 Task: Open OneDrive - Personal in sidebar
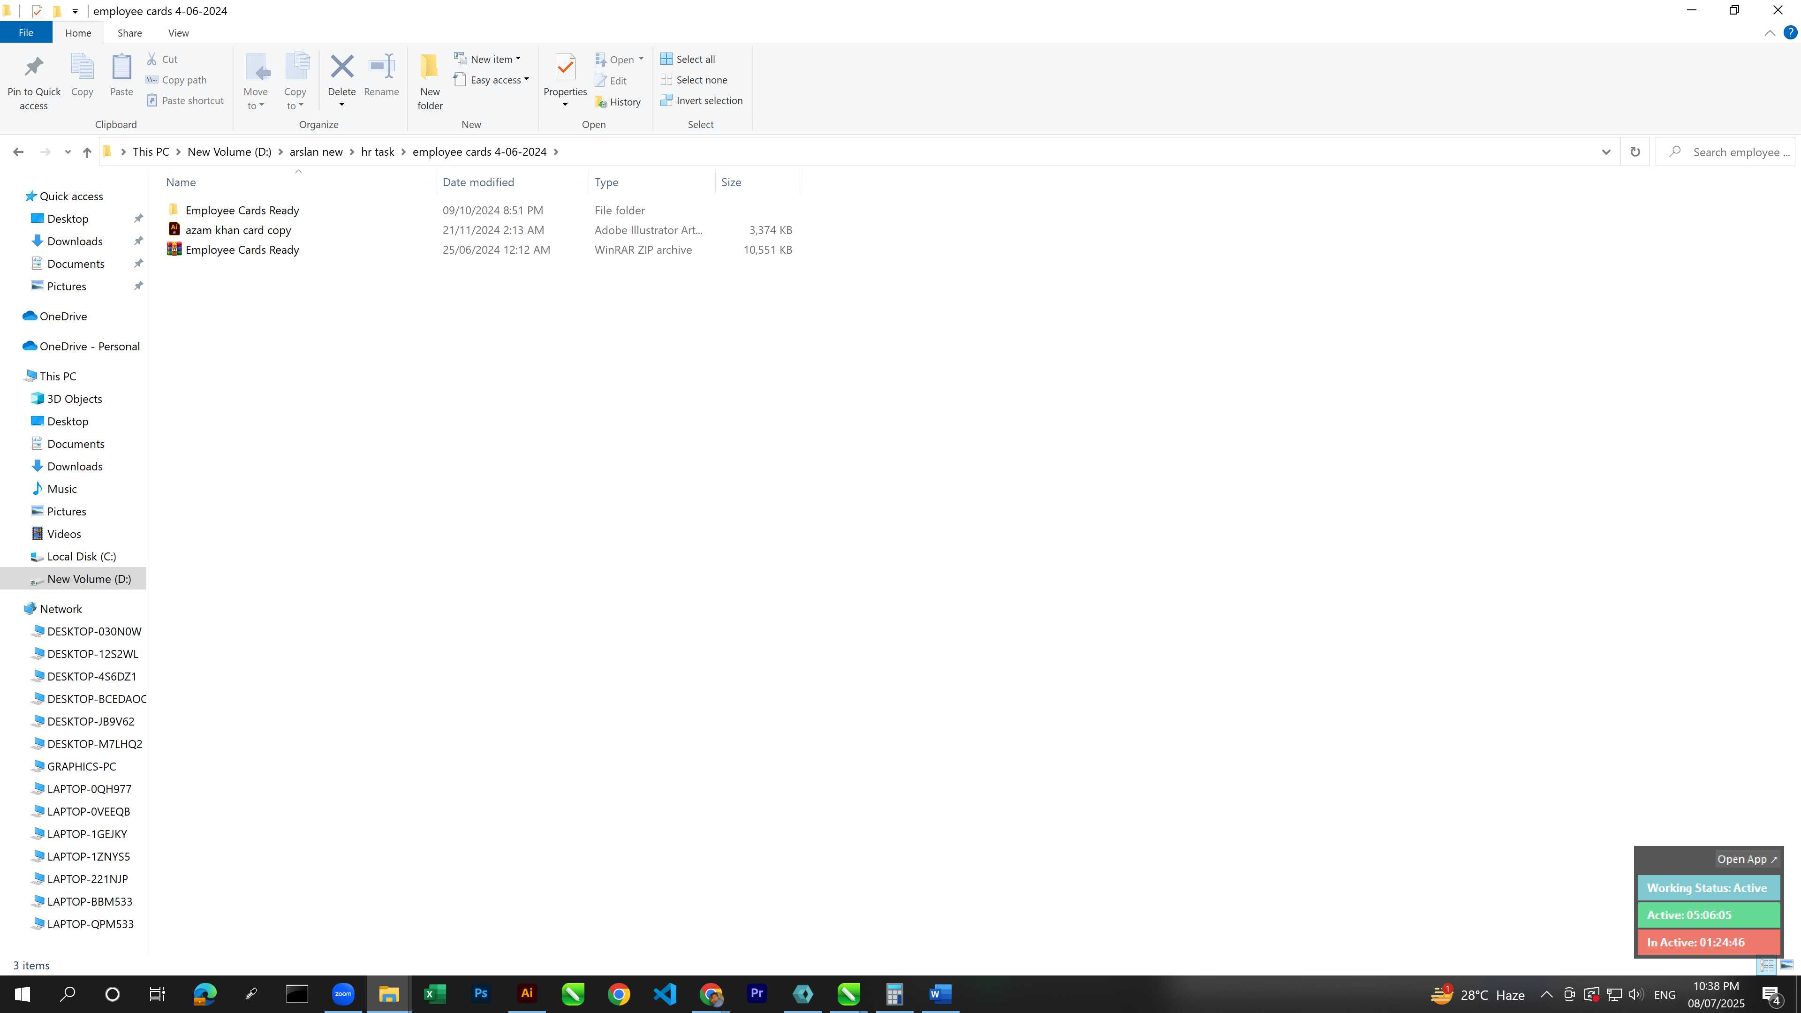pyautogui.click(x=90, y=346)
